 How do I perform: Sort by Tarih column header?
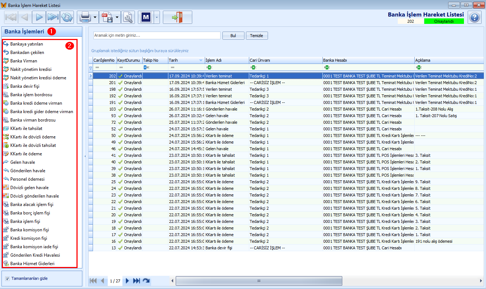point(186,60)
